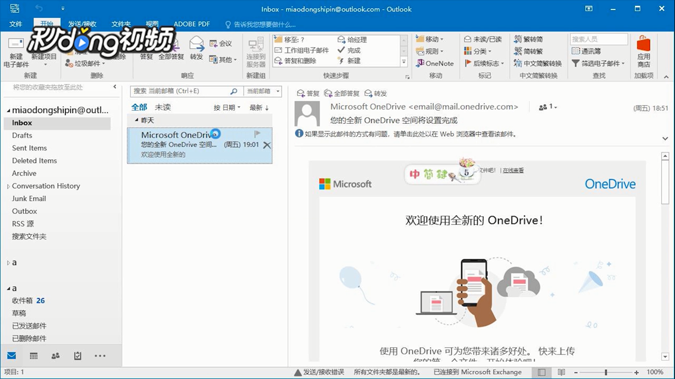Select the 给经理 quick step
Image resolution: width=675 pixels, height=379 pixels.
pos(352,39)
